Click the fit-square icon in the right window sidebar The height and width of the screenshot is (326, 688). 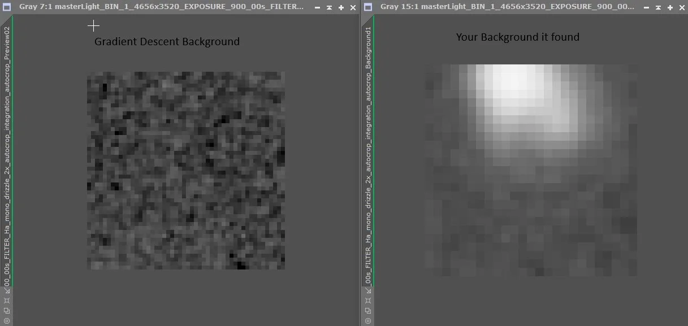[x=368, y=300]
